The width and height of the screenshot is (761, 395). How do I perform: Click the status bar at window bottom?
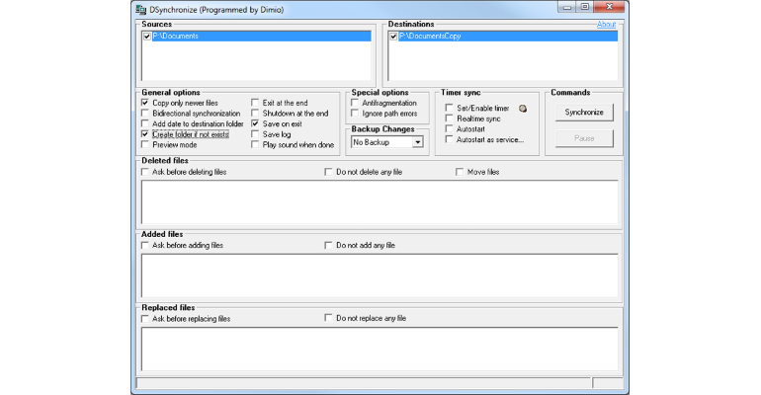(364, 383)
